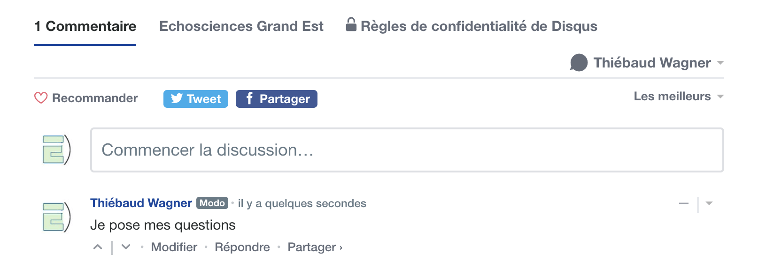758x269 pixels.
Task: Click the avatar beside the discussion box
Action: 56,150
